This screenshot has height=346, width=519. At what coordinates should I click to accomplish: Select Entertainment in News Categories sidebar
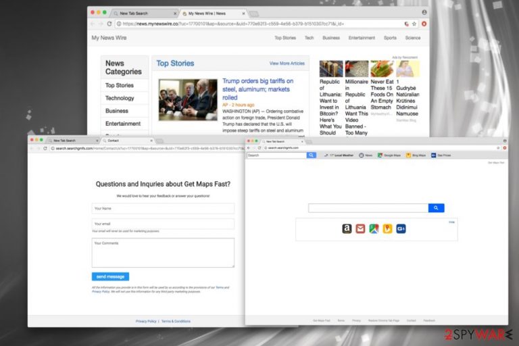(125, 124)
